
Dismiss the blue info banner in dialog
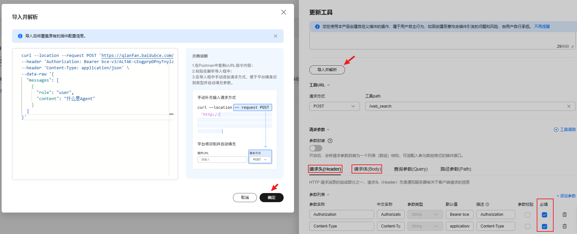[x=275, y=36]
